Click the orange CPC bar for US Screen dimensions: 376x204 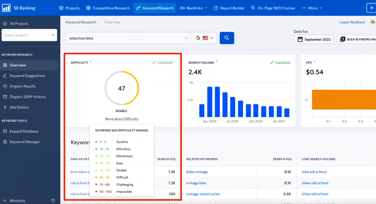pyautogui.click(x=343, y=100)
